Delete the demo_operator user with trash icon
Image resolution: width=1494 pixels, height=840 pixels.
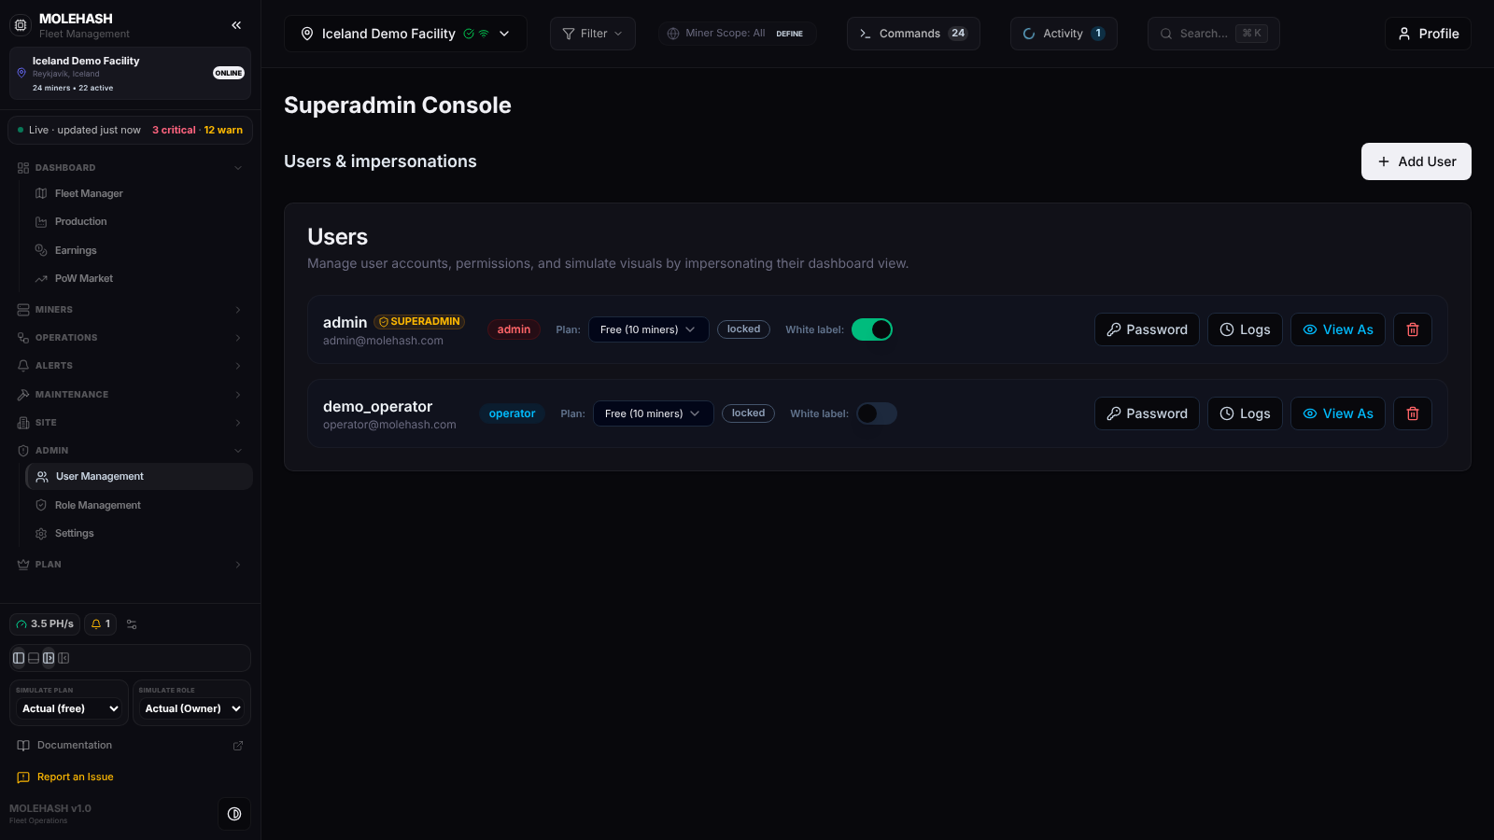1413,413
